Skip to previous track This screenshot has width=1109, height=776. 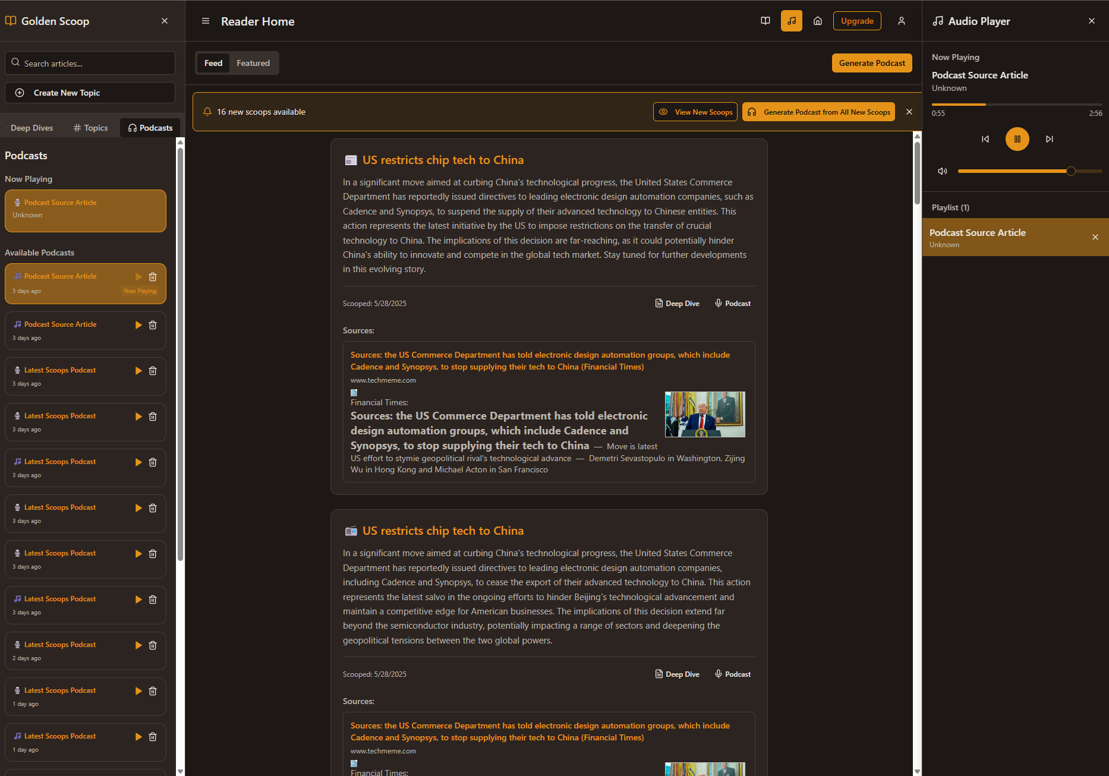pos(985,139)
